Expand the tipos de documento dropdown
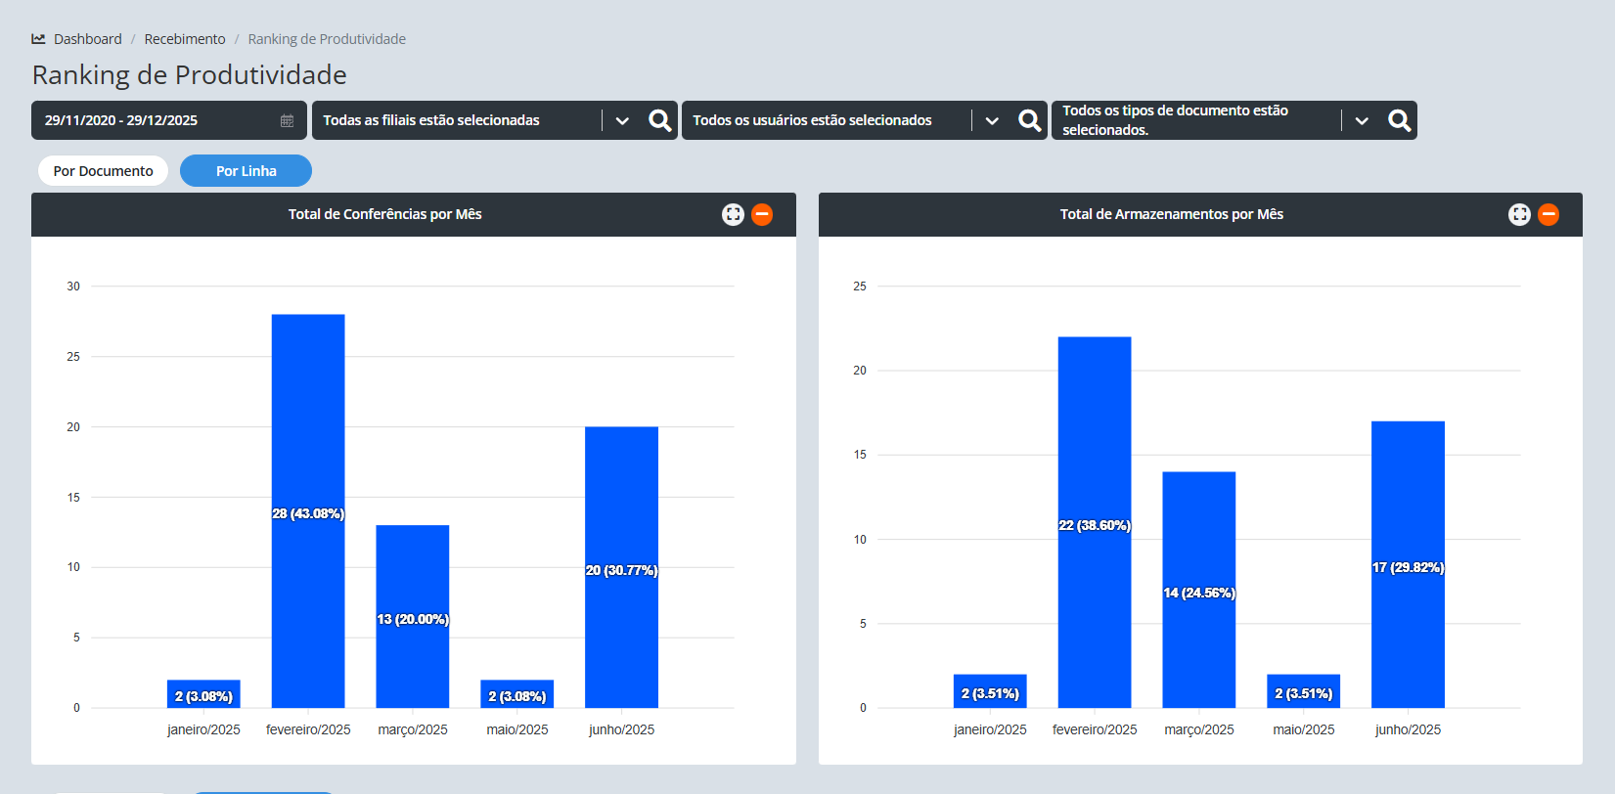 click(x=1362, y=120)
